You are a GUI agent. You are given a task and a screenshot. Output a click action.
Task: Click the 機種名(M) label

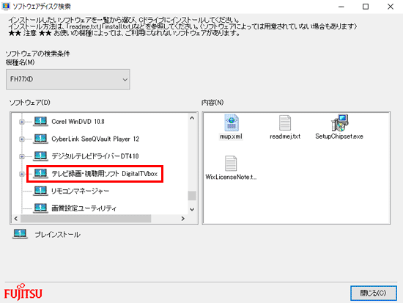20,62
